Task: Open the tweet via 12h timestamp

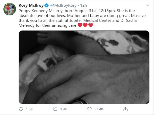Action: 83,5
